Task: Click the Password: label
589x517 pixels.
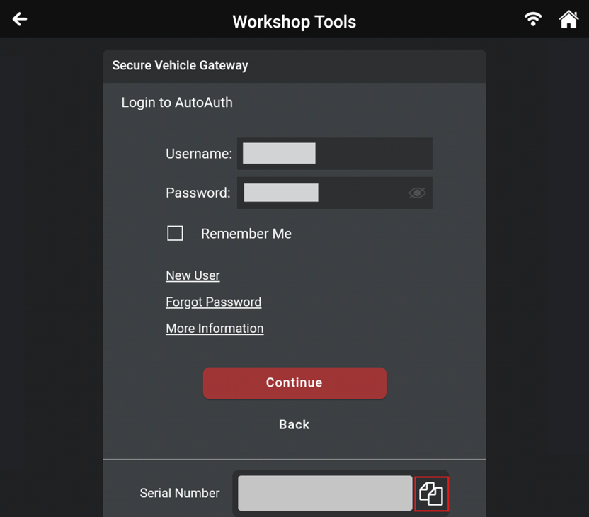Action: point(198,193)
